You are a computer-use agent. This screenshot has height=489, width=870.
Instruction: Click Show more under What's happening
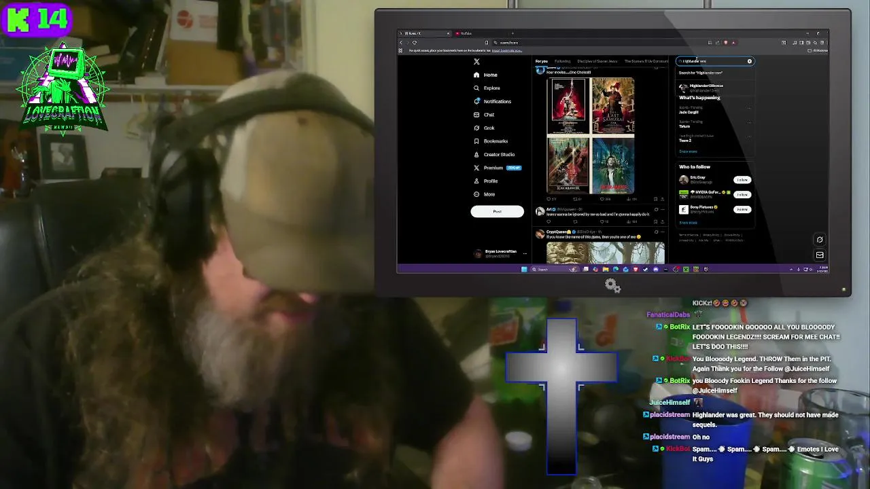pyautogui.click(x=688, y=151)
